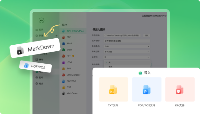Viewport: 200px width, 114px height.
Task: Click the premium badge next to PPT
Action: click(73, 56)
